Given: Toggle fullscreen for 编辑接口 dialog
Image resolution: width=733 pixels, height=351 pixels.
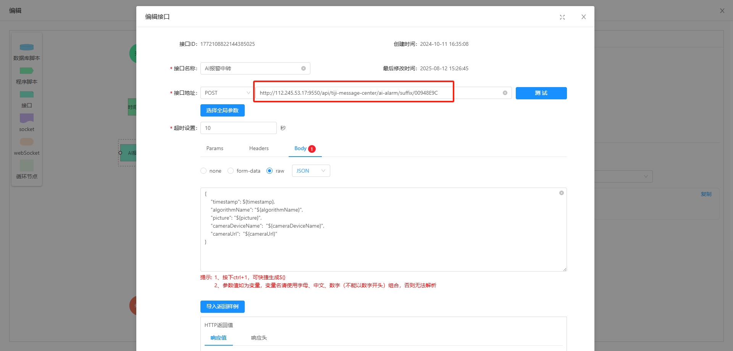Looking at the screenshot, I should click(x=562, y=17).
